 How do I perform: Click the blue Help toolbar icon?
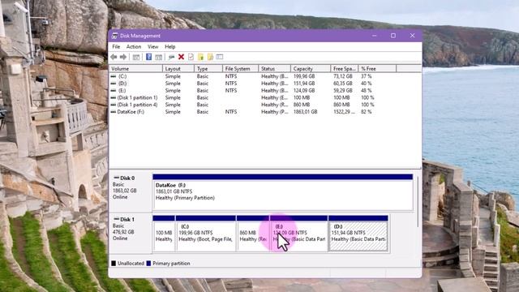(148, 57)
